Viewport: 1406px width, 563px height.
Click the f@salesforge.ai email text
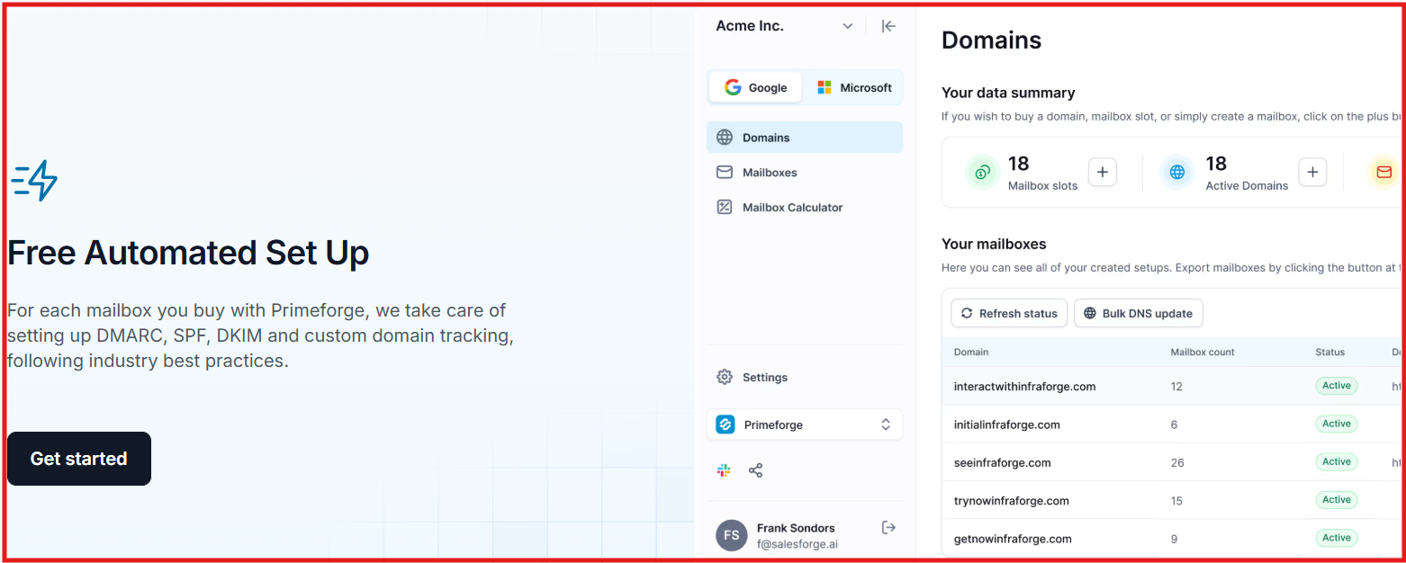point(798,544)
